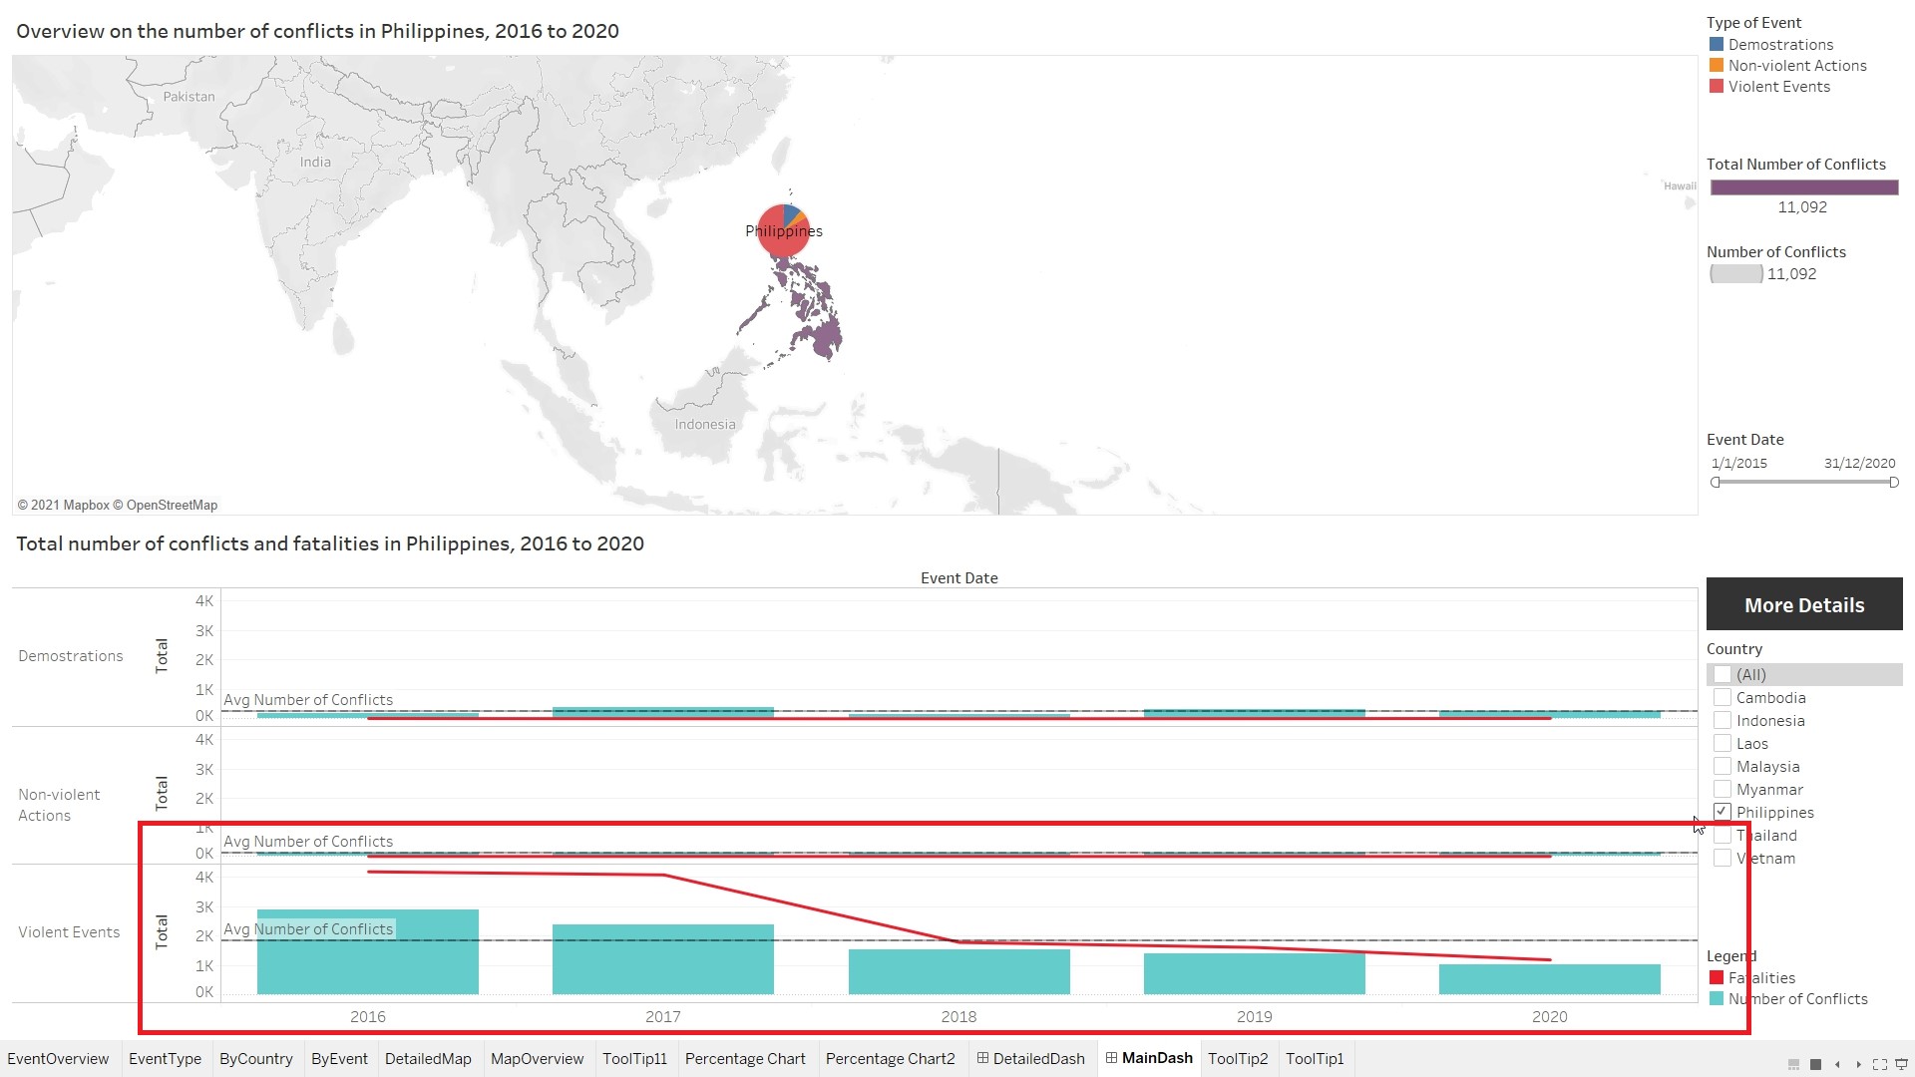The height and width of the screenshot is (1077, 1915).
Task: Click the OpenStreetMap attribution link
Action: click(171, 505)
